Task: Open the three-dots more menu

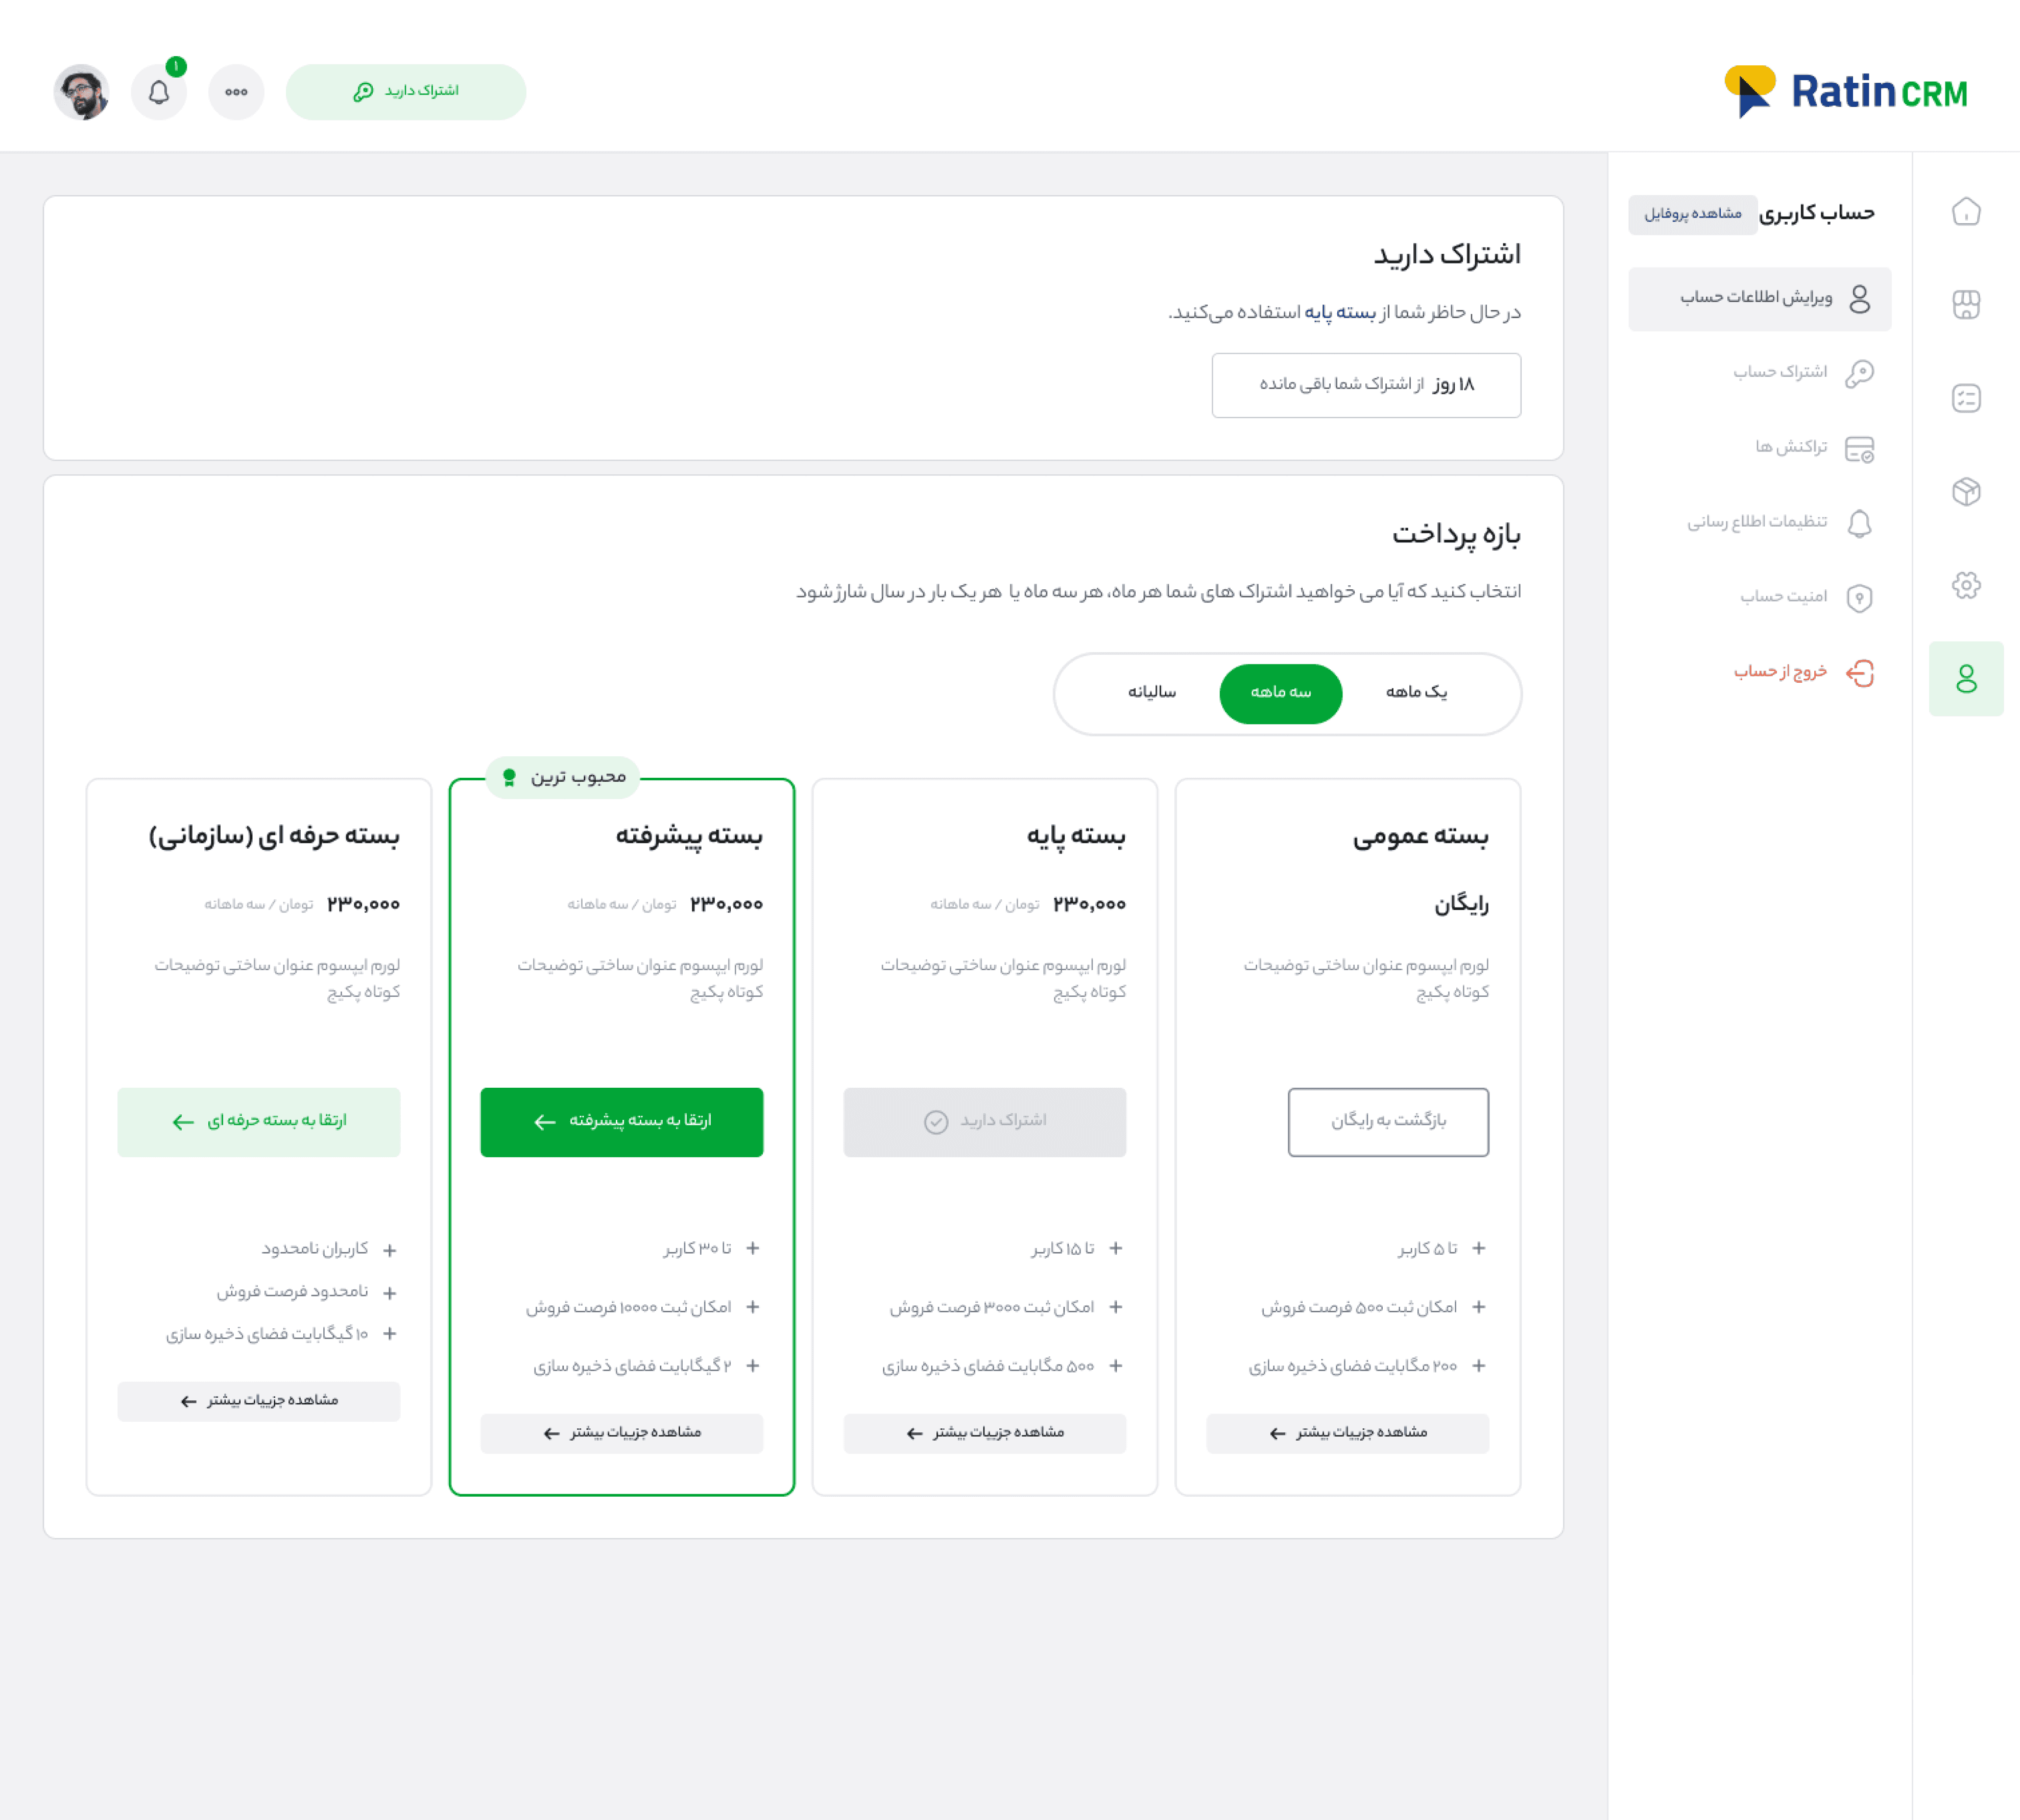Action: (x=236, y=92)
